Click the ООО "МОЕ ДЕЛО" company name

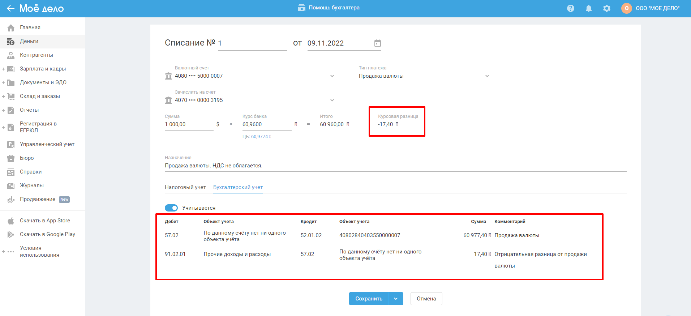(x=658, y=8)
